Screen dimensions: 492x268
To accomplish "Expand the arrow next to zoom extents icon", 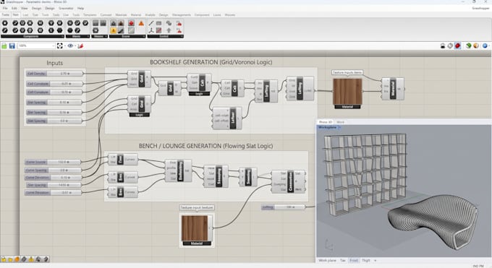I will 64,46.
